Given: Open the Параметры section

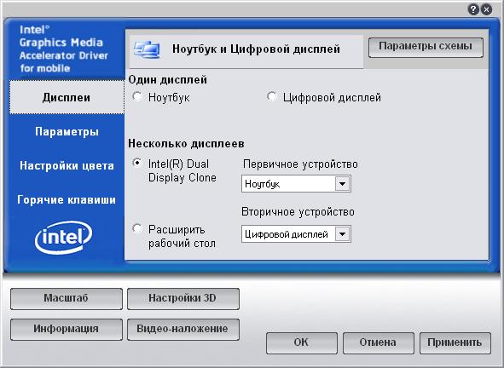Looking at the screenshot, I should click(x=67, y=131).
